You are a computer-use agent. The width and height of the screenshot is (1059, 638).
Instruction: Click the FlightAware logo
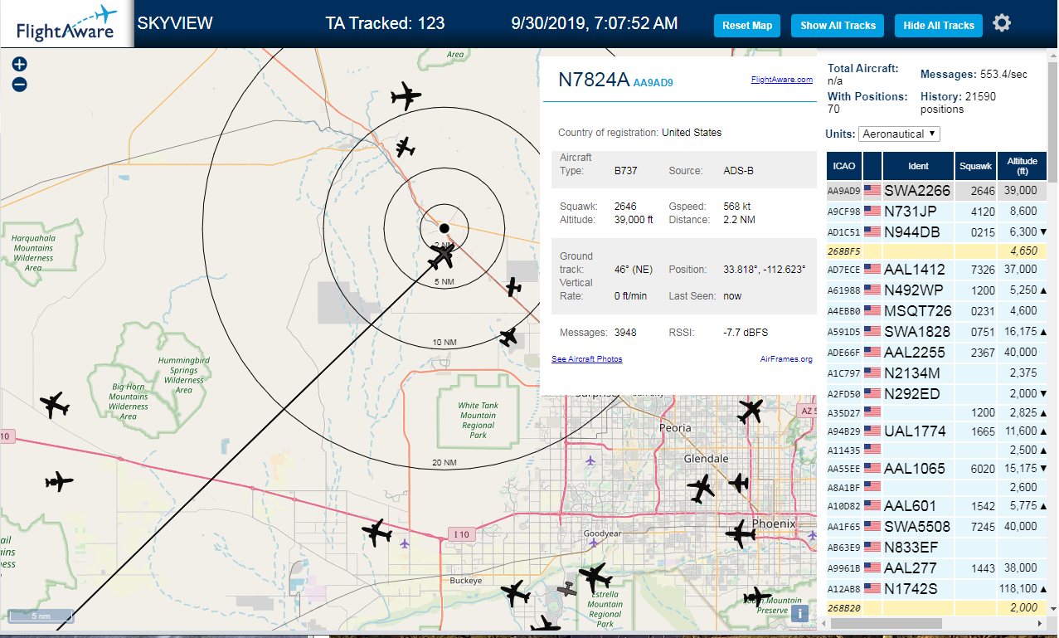pos(66,24)
